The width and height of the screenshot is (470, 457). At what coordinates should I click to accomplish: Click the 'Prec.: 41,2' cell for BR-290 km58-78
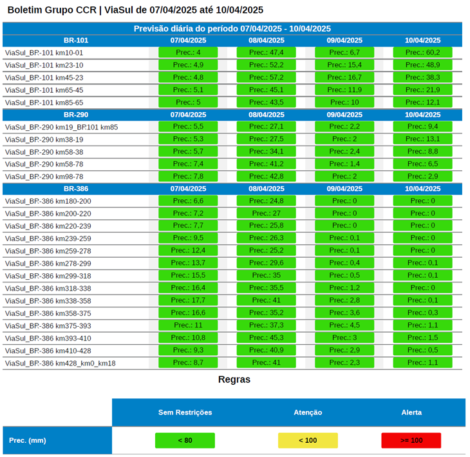[x=266, y=164]
